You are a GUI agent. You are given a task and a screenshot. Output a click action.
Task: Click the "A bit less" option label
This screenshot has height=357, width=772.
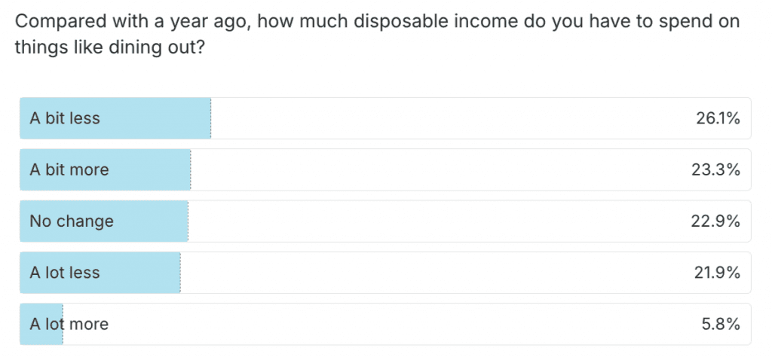click(x=65, y=118)
